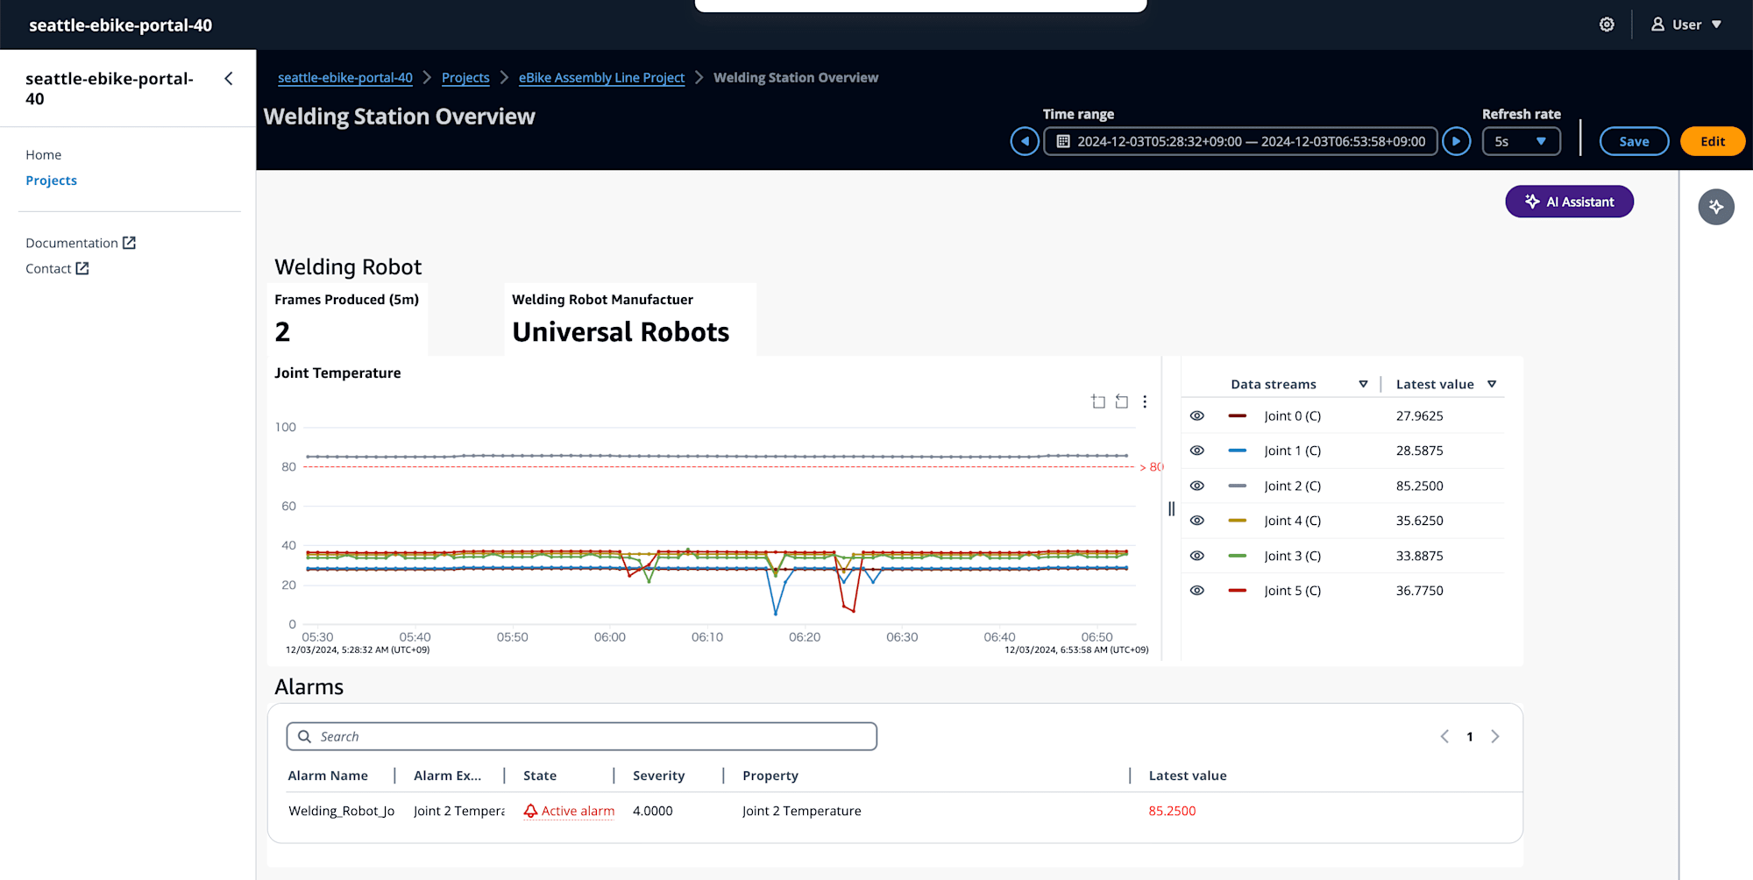Click the Universal Robots manufacturer widget
1753x880 pixels.
pyautogui.click(x=630, y=319)
